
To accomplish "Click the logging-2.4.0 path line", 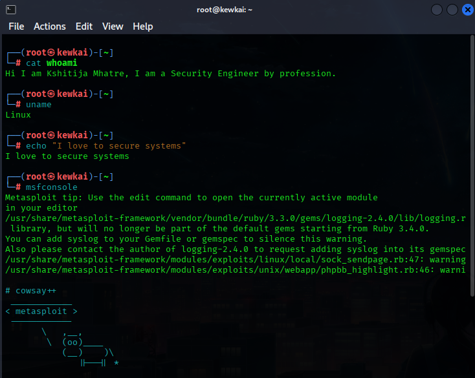I will click(236, 218).
